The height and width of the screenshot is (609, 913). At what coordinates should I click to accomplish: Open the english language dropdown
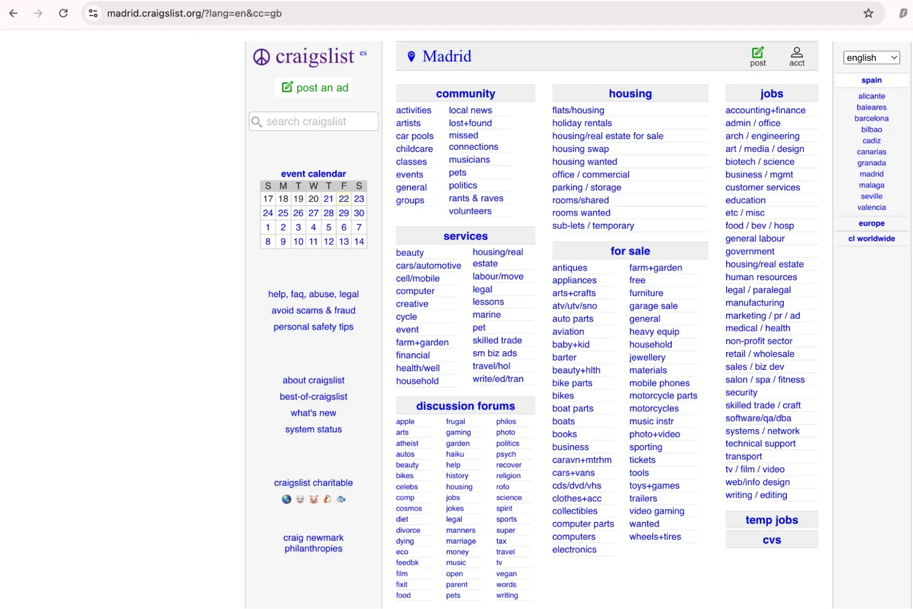871,58
